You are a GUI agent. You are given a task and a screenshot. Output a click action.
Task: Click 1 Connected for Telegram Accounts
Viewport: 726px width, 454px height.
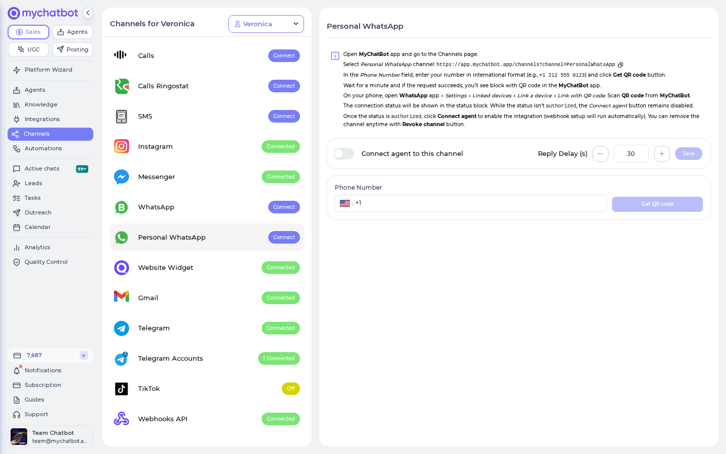pos(279,359)
